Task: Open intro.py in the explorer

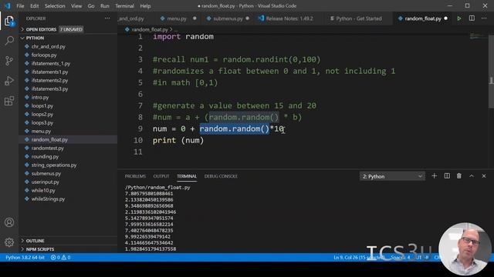Action: (39, 98)
